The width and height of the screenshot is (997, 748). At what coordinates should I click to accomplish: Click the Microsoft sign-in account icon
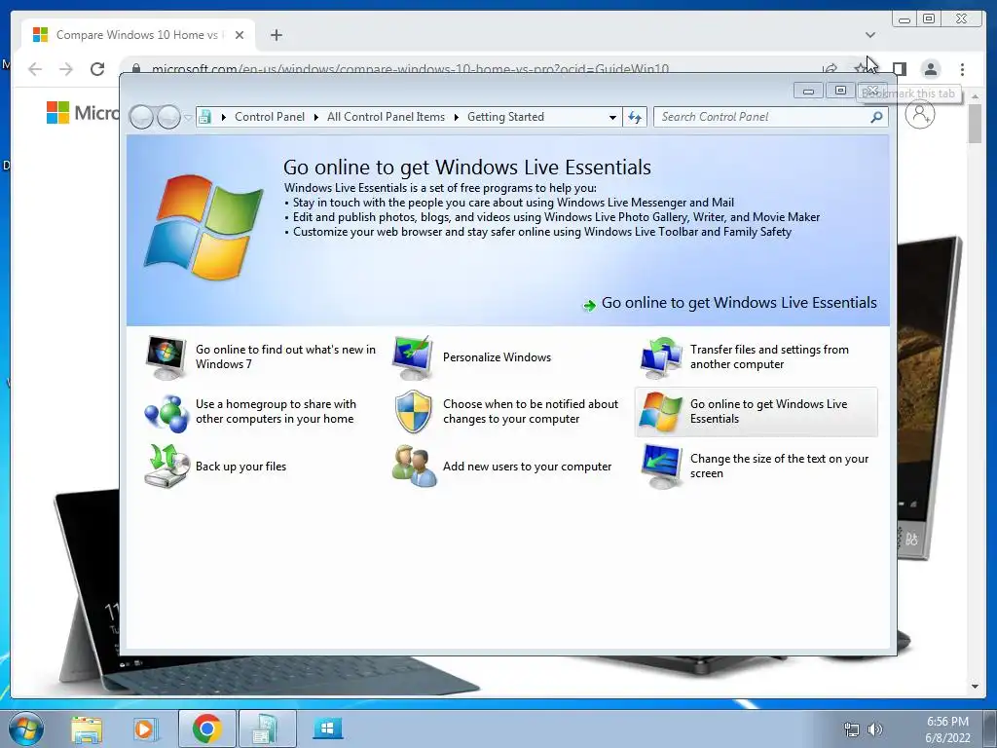click(x=919, y=115)
